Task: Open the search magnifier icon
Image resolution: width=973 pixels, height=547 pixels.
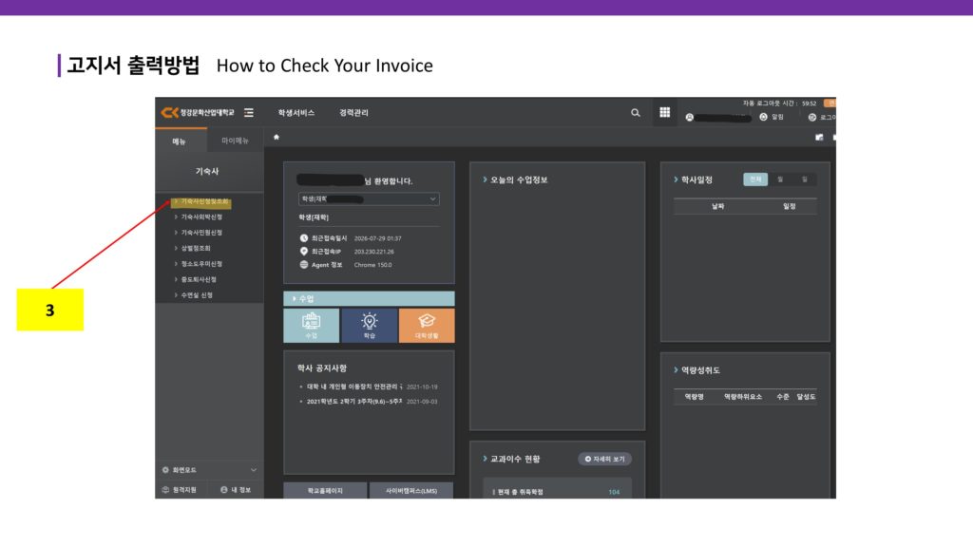Action: (636, 113)
